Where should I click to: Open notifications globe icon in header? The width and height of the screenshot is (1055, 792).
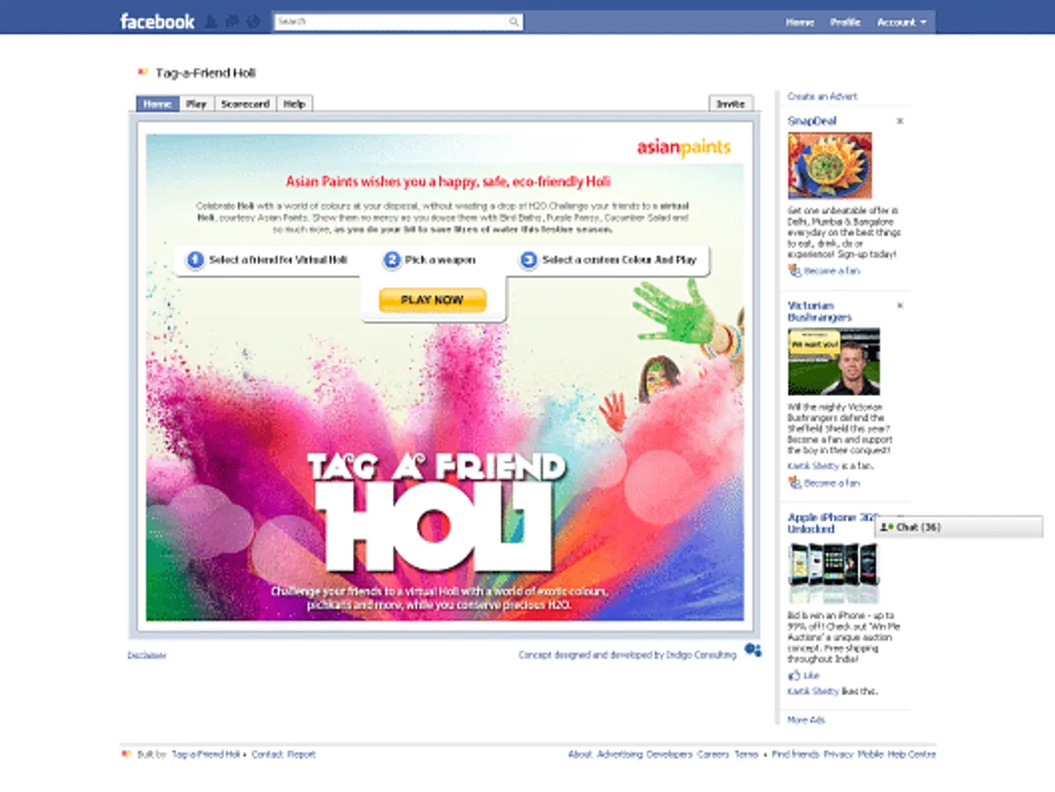click(253, 22)
